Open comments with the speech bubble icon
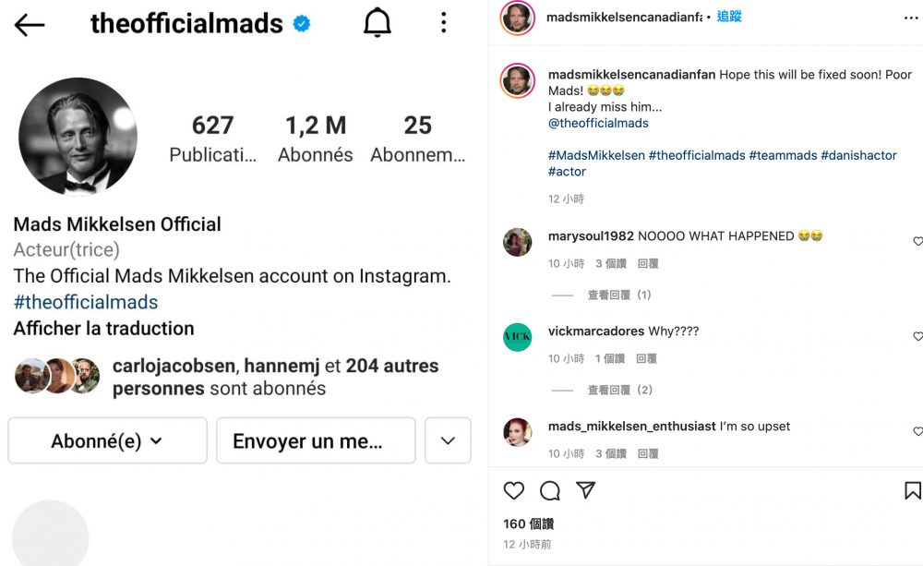Viewport: 923px width, 566px height. pyautogui.click(x=550, y=491)
